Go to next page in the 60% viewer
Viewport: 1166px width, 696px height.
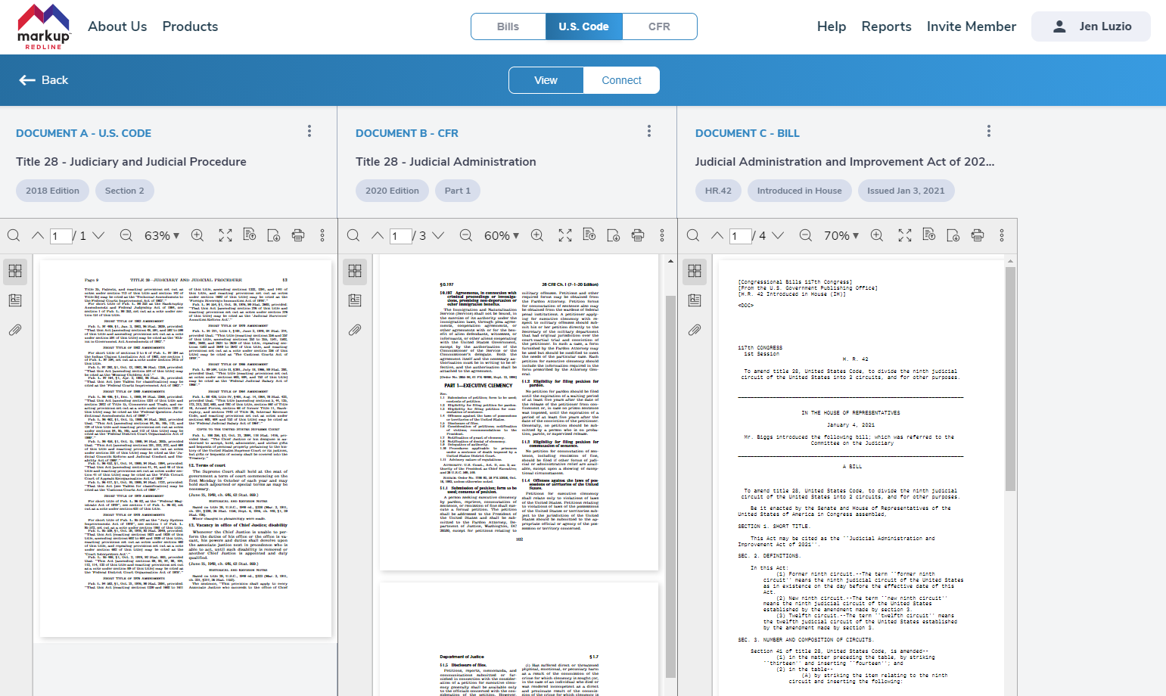pyautogui.click(x=438, y=235)
